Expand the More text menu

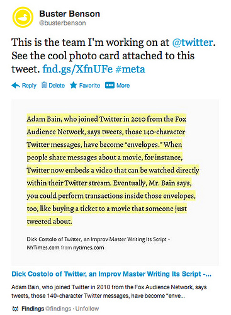coord(123,86)
